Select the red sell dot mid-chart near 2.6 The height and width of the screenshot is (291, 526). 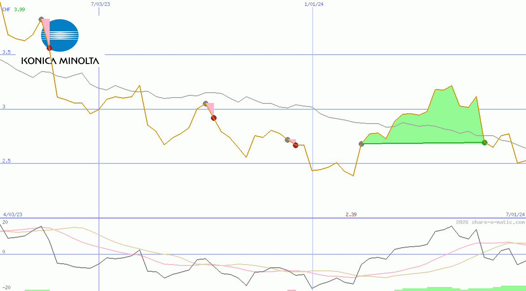pos(295,145)
